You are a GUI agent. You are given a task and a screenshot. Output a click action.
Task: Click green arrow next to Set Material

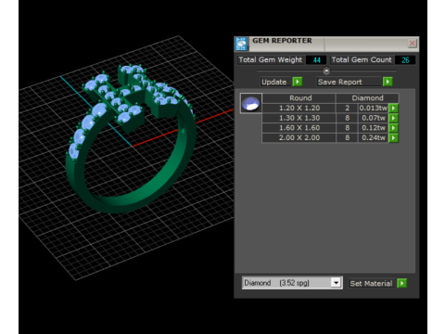click(x=401, y=283)
